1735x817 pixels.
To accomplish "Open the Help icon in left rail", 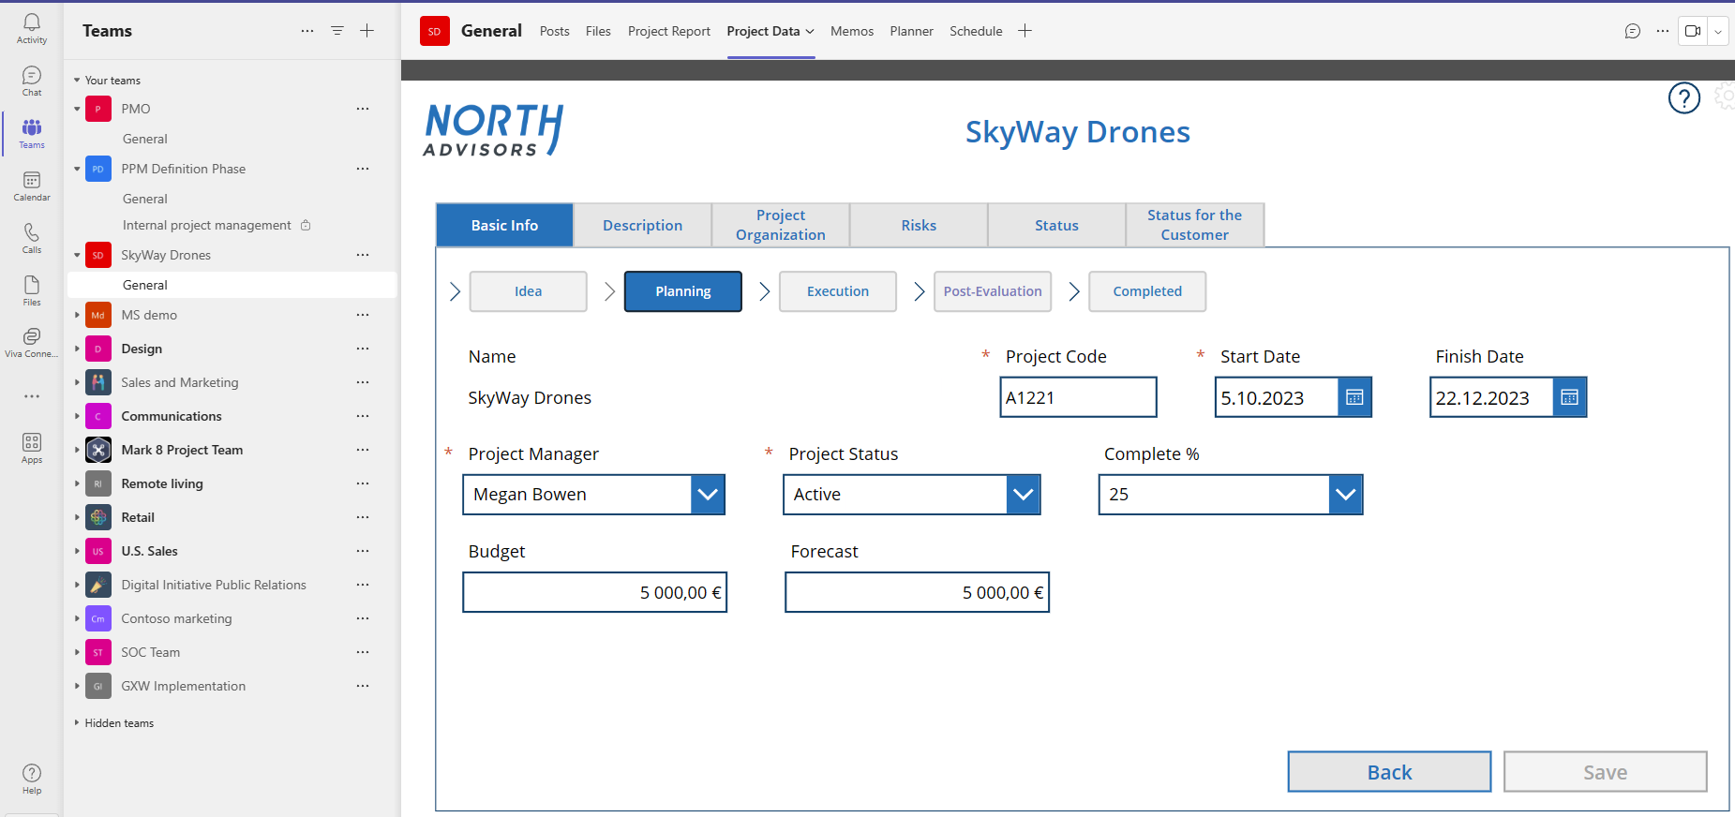I will coord(31,779).
